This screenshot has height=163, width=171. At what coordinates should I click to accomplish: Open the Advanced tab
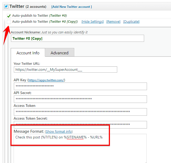pos(60,53)
